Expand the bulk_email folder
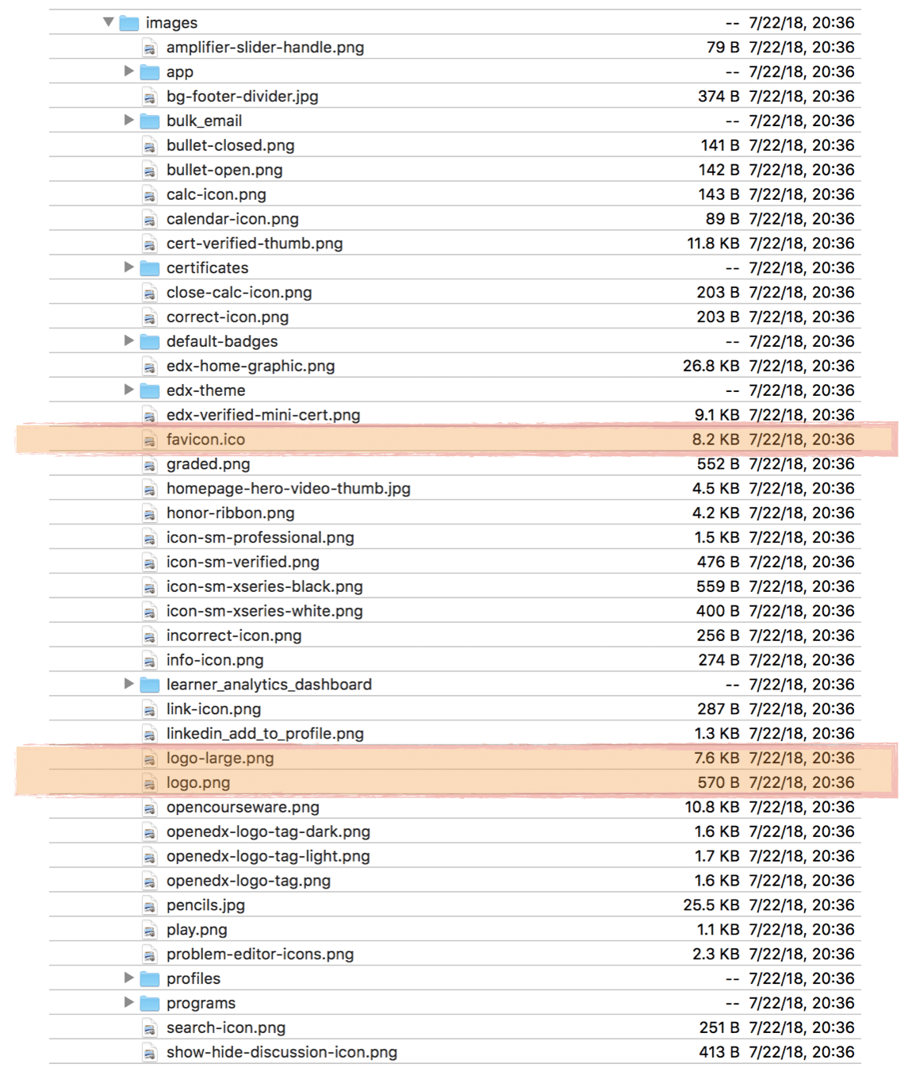The height and width of the screenshot is (1087, 912). click(x=128, y=121)
